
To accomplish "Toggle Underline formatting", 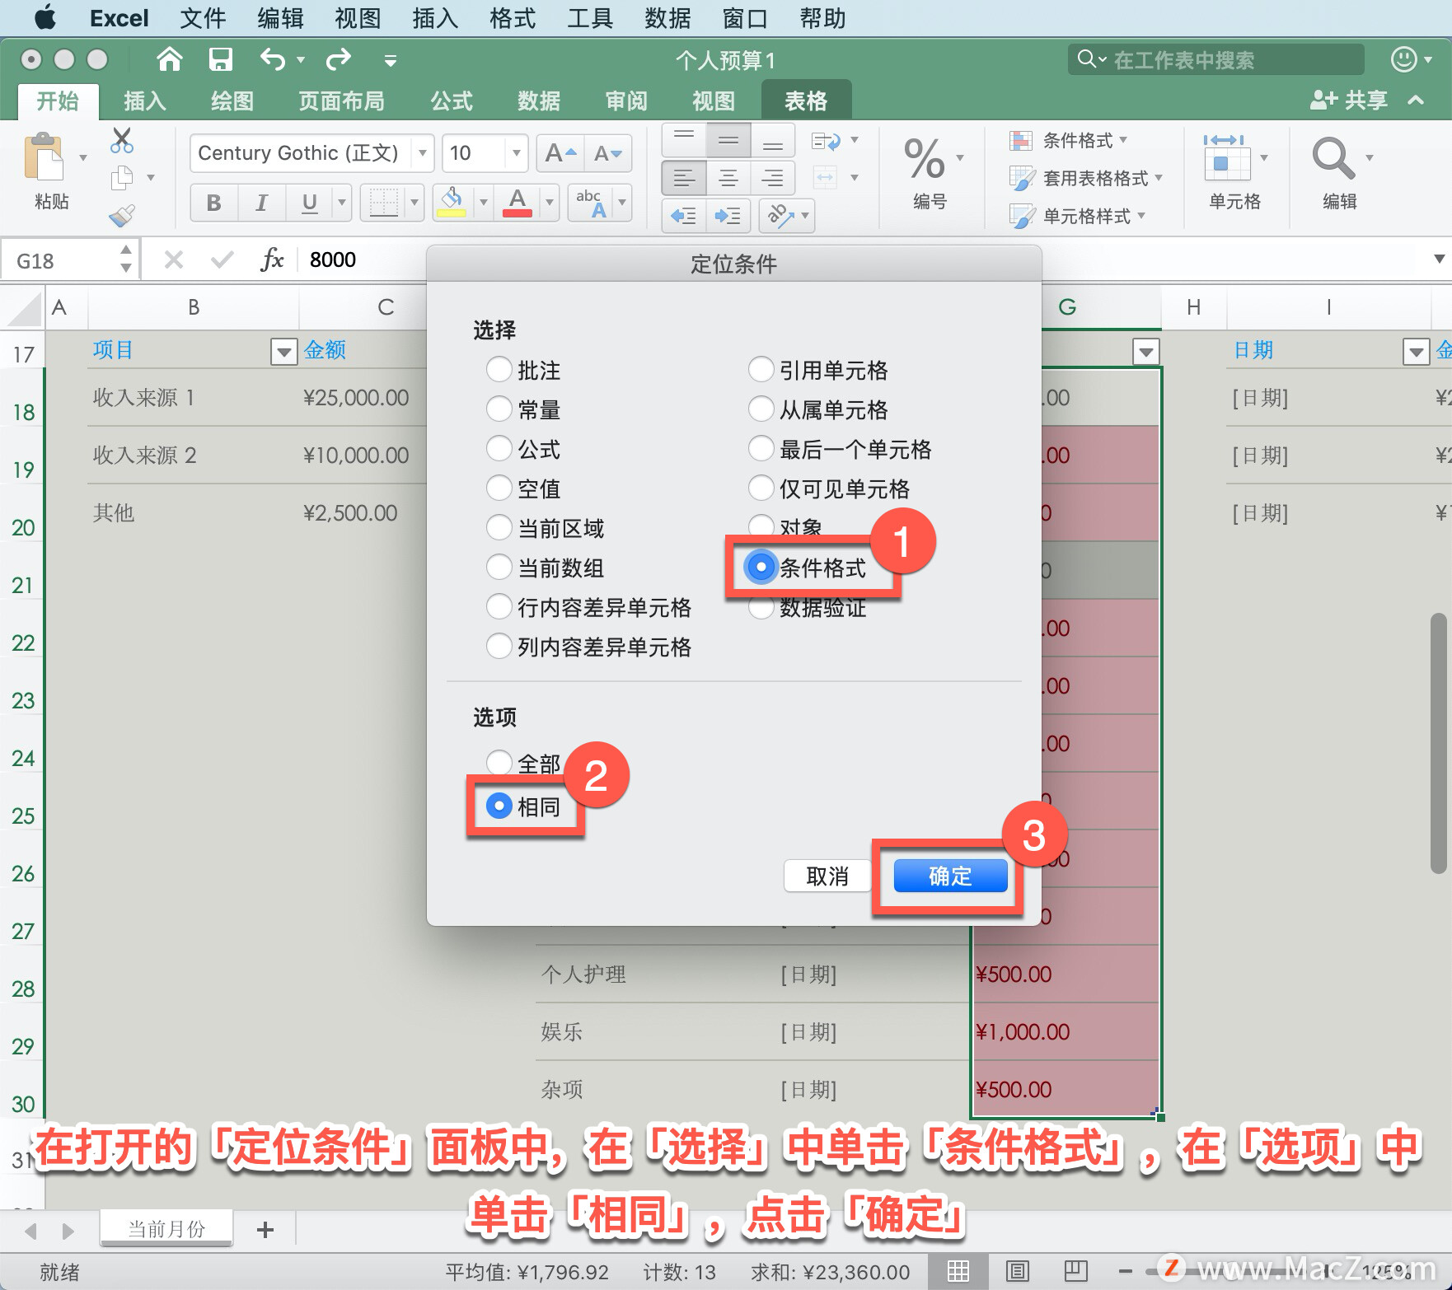I will [x=309, y=203].
